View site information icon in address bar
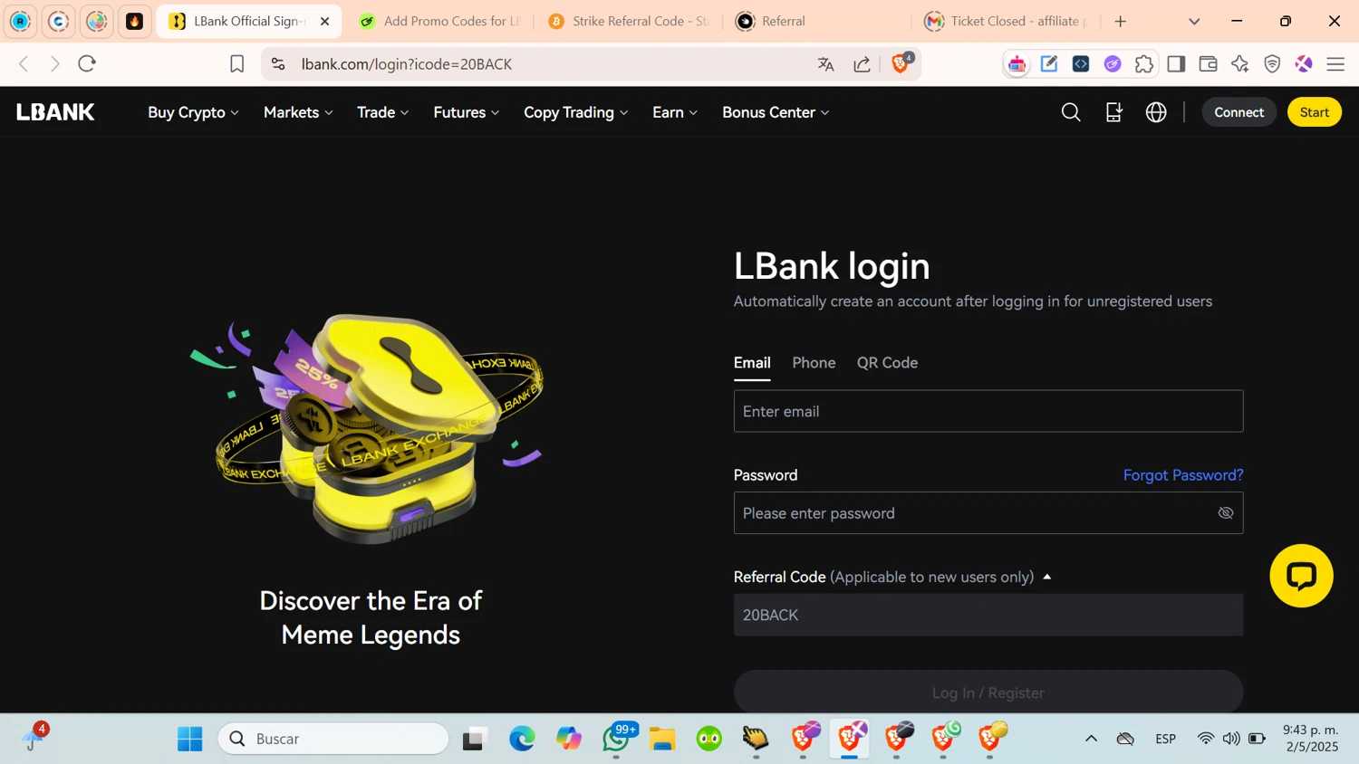This screenshot has width=1359, height=764. click(x=278, y=64)
